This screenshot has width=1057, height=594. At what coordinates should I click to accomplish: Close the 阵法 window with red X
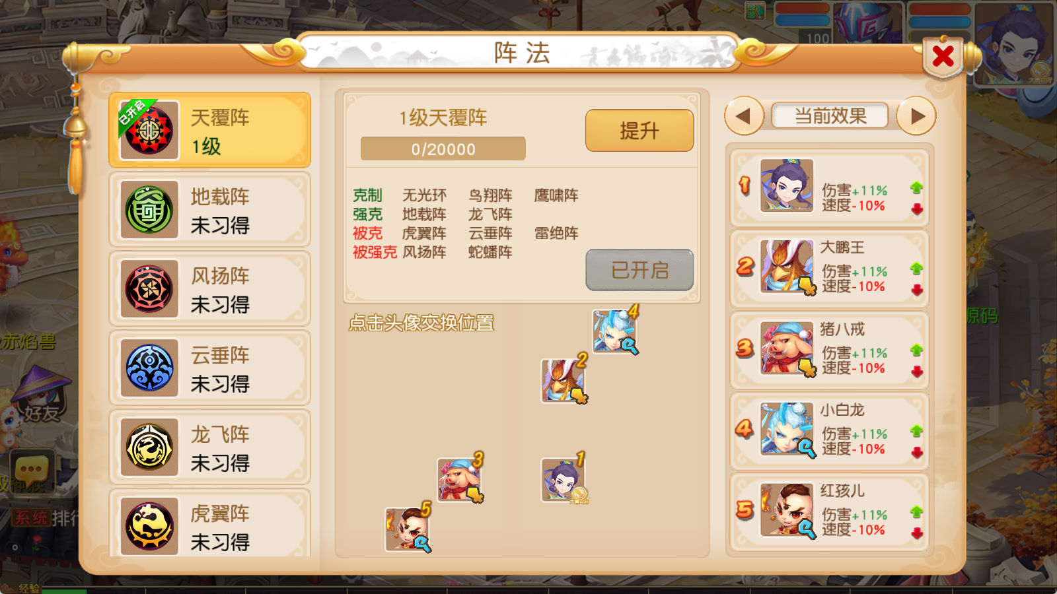click(x=943, y=57)
